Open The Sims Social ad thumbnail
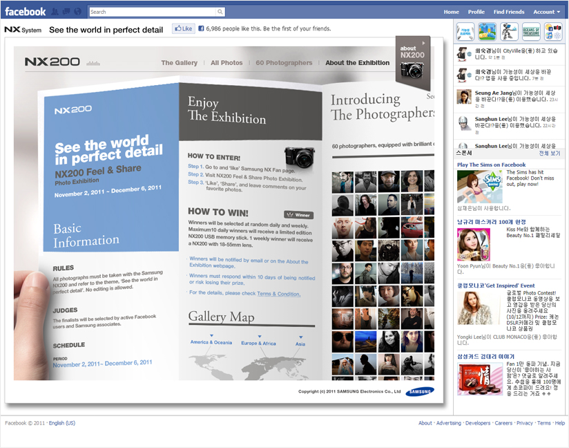 pyautogui.click(x=480, y=187)
